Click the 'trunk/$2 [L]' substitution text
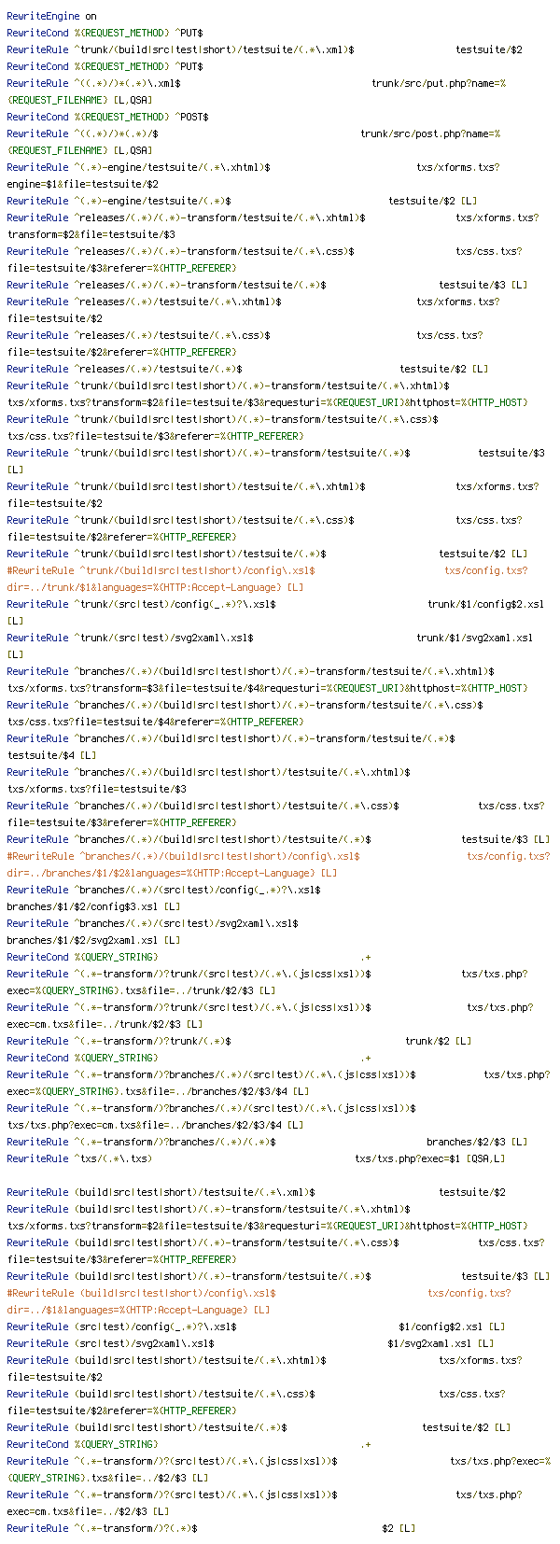This screenshot has height=1544, width=560. 439,1041
